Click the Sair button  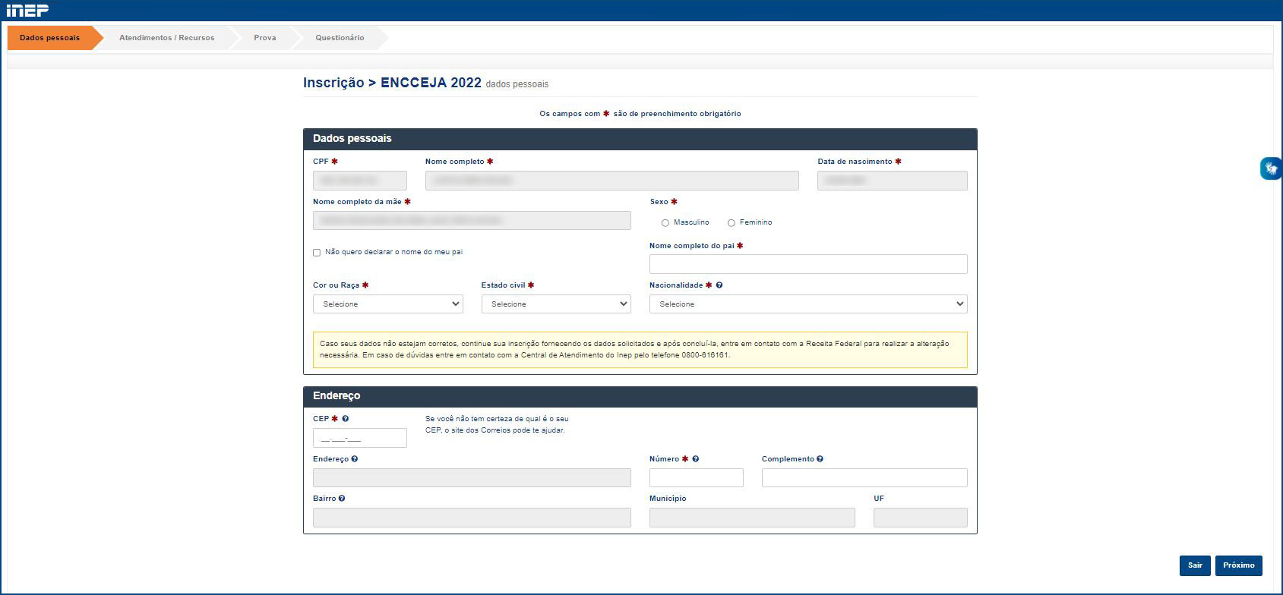(x=1195, y=565)
